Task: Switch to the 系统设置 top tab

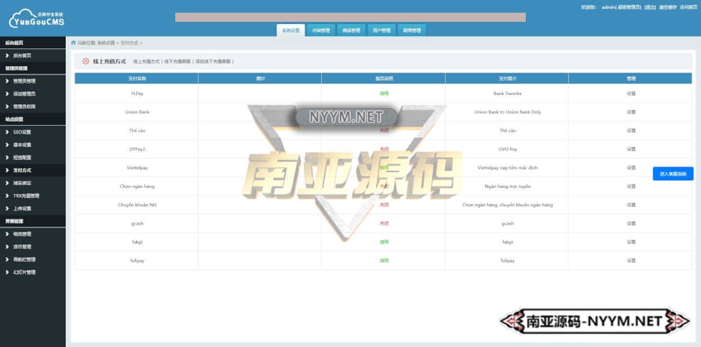Action: click(x=290, y=30)
